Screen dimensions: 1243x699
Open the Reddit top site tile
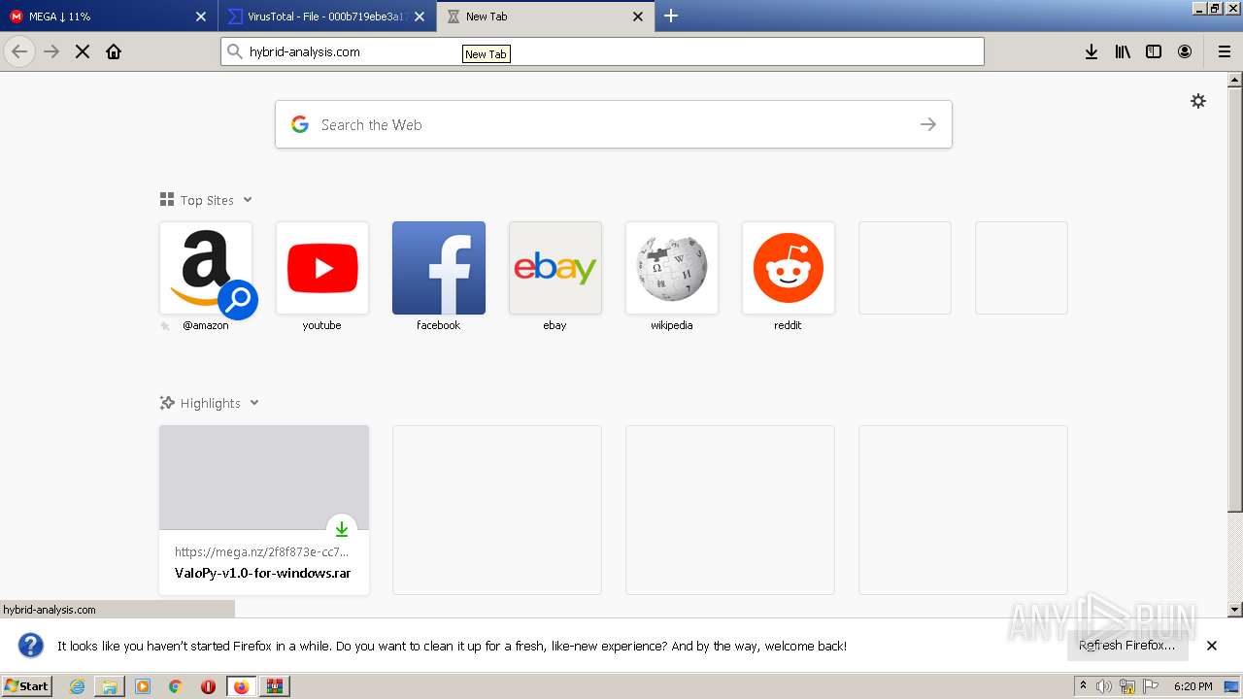(789, 268)
